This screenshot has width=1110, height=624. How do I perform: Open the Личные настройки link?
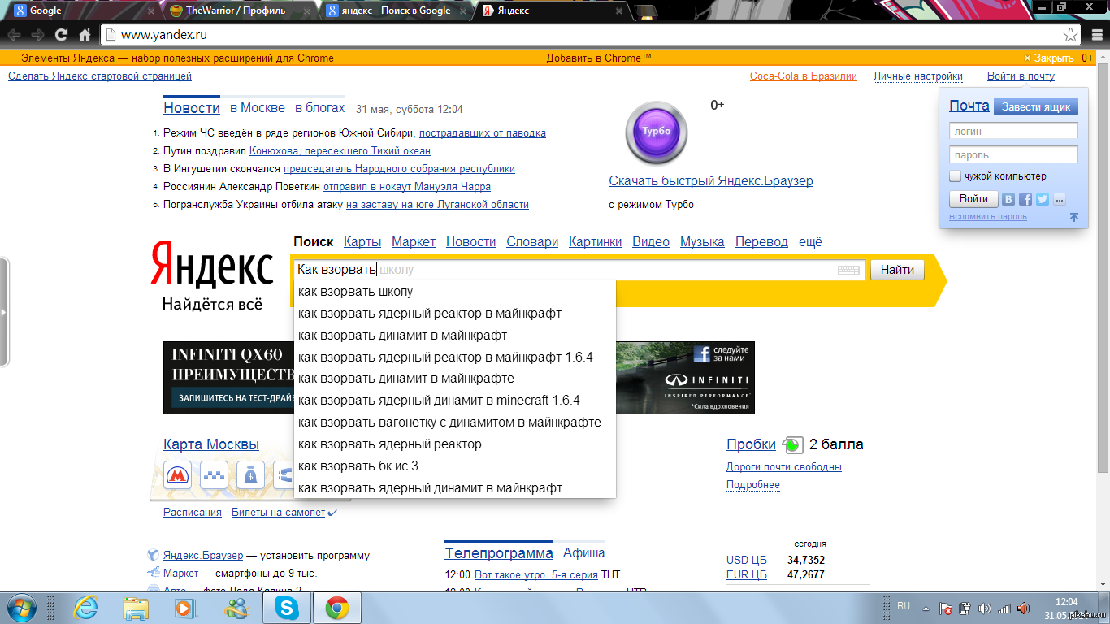click(918, 76)
